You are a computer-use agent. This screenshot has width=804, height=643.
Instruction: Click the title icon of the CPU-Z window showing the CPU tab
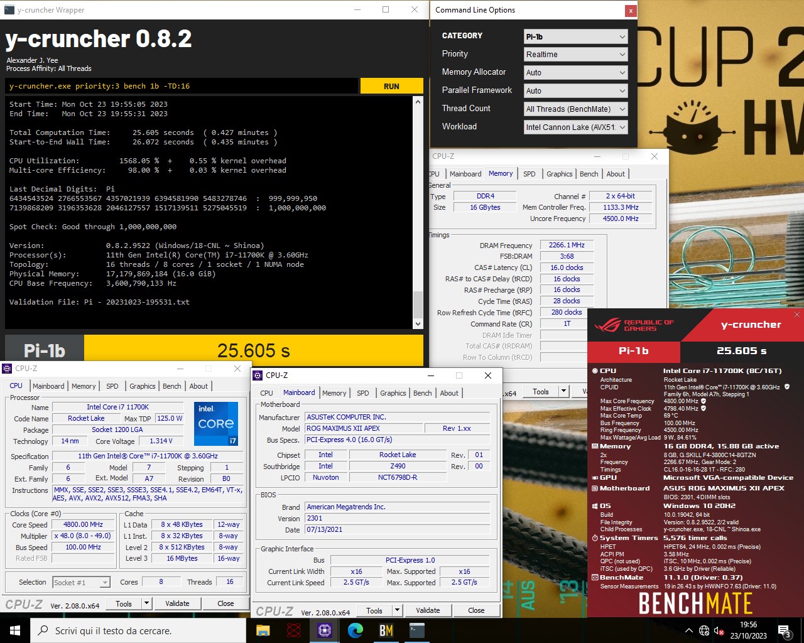7,369
